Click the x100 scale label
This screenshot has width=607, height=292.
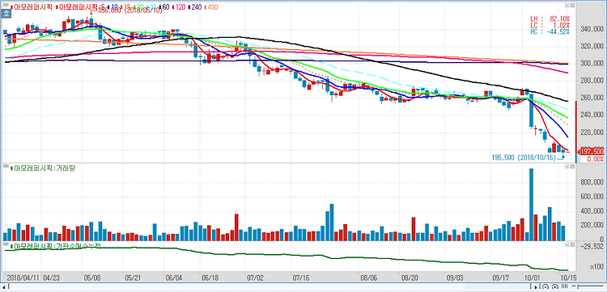pos(596,267)
